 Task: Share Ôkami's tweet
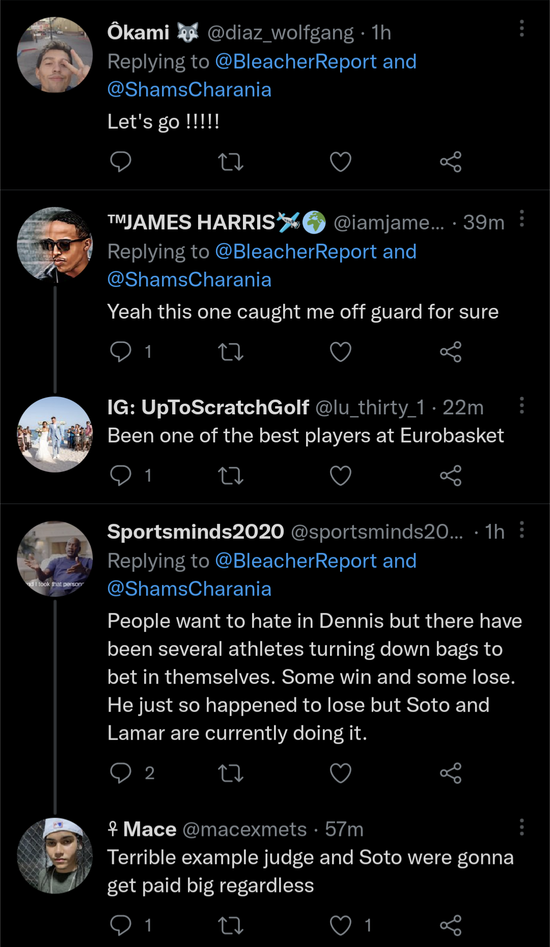point(451,162)
